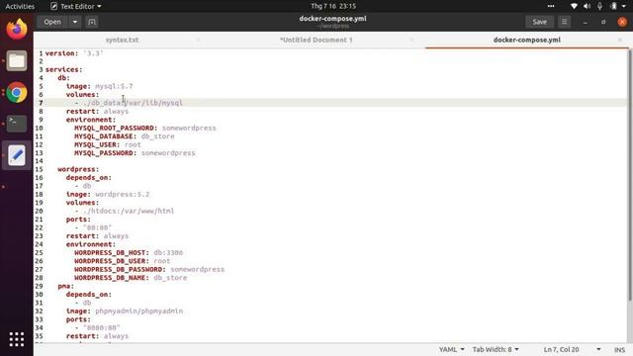Click the '8080:80' ports line
The image size is (633, 356).
97,327
